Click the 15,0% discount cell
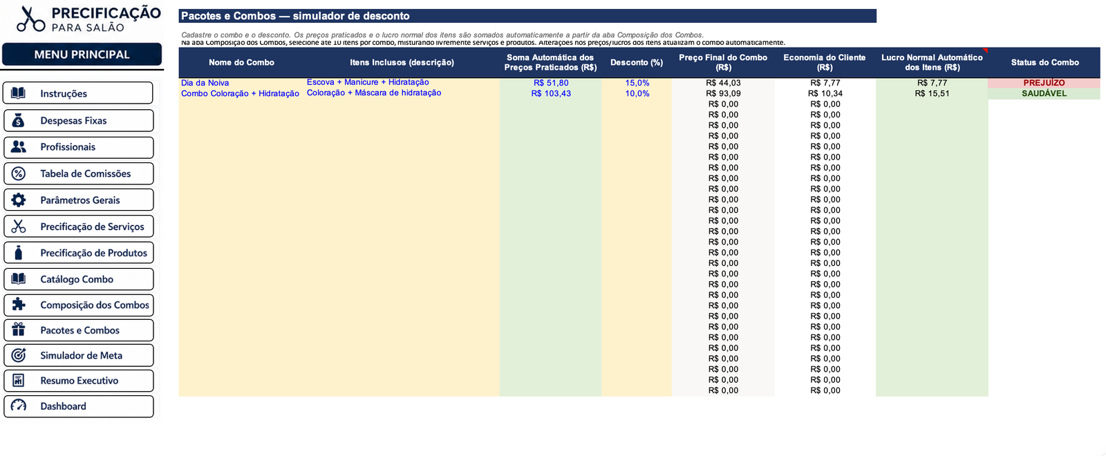Screen dimensions: 1106x456 (x=637, y=83)
